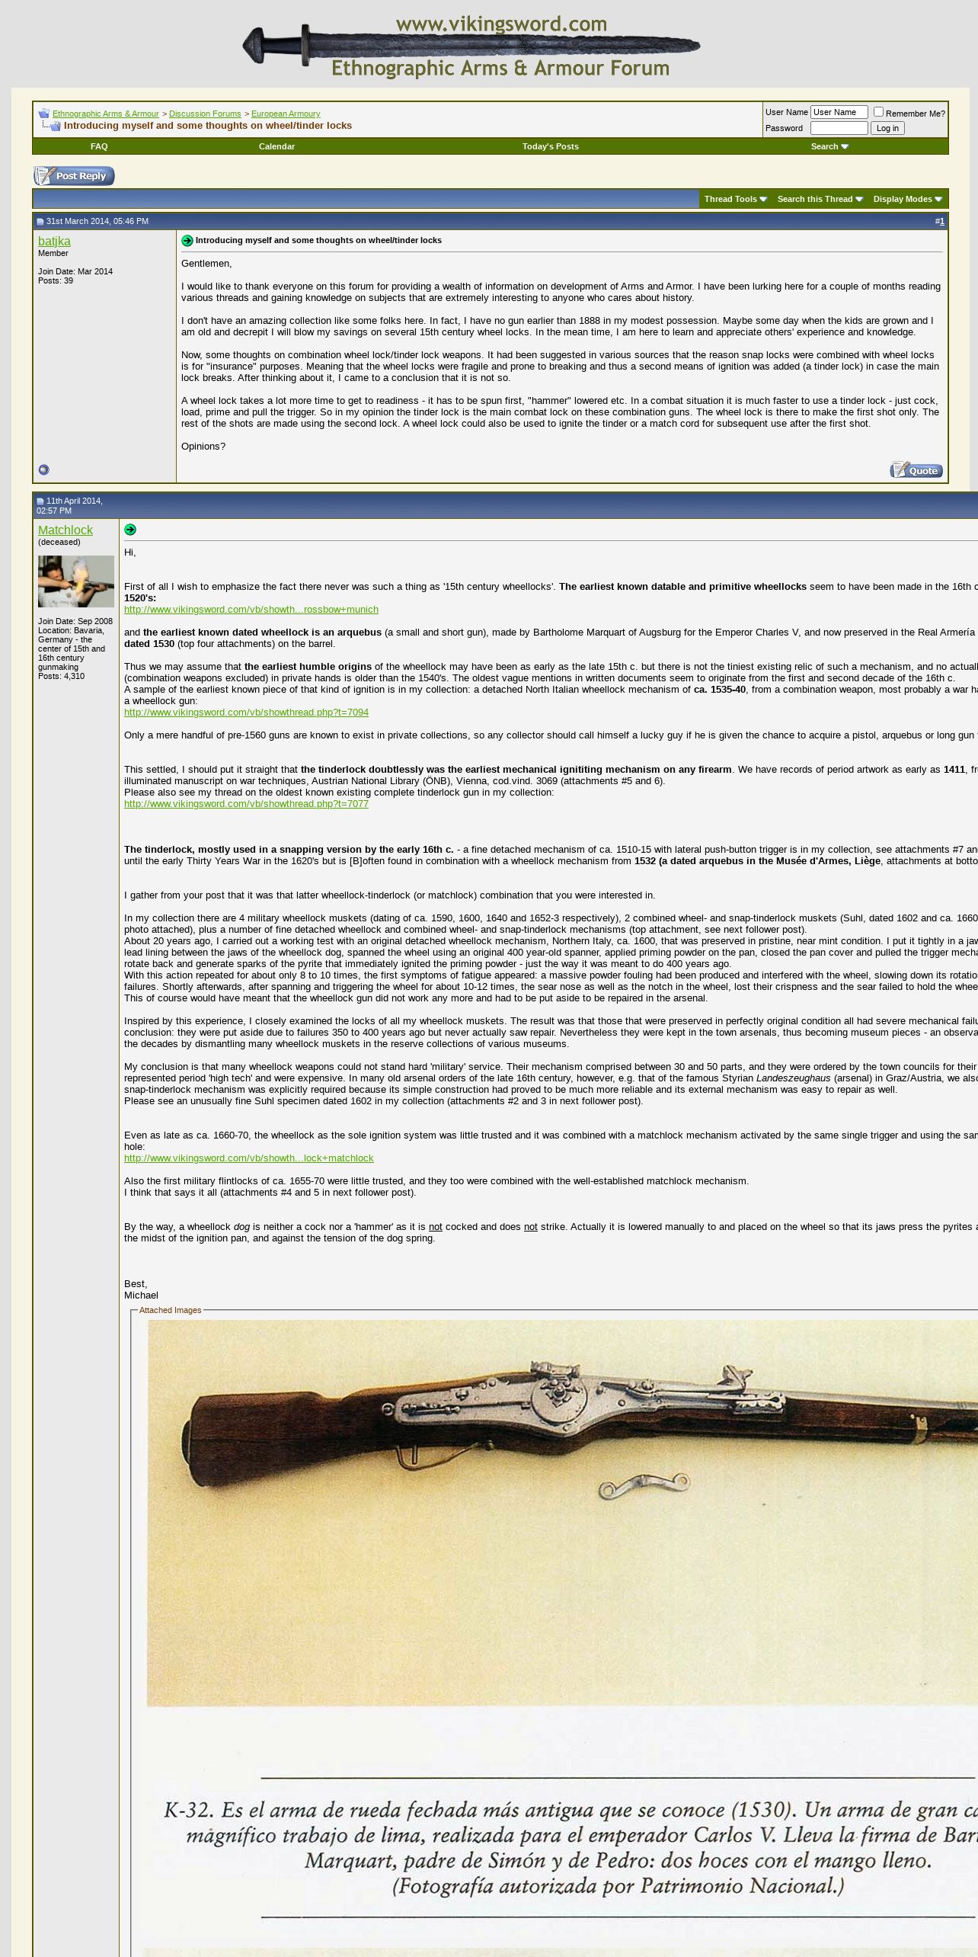Click the thread title 'Introducing myself and some thoughts'
The image size is (978, 1957).
coord(208,126)
